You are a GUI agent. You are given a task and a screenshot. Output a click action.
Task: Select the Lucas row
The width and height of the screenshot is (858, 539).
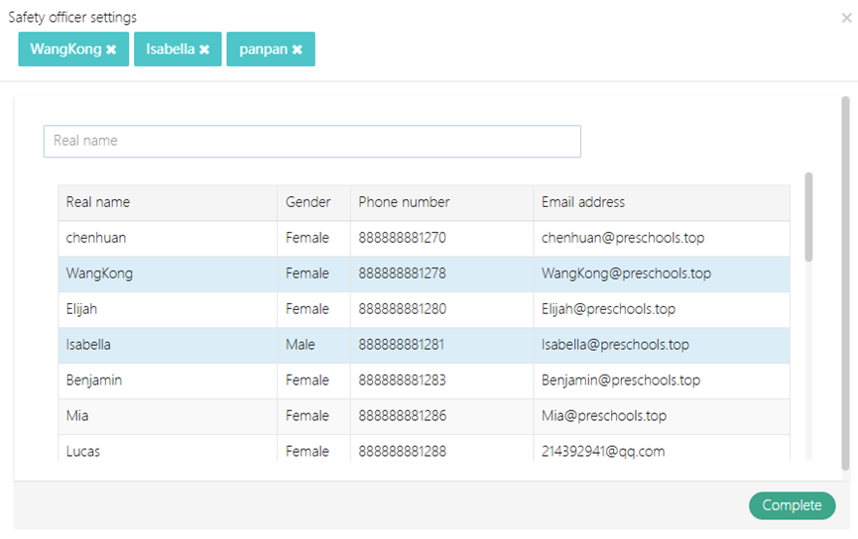(x=167, y=451)
